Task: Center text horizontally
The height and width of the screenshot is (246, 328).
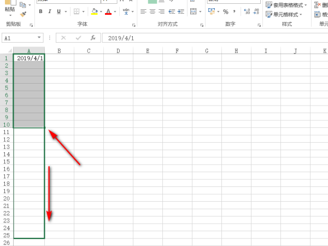Action: pos(153,11)
